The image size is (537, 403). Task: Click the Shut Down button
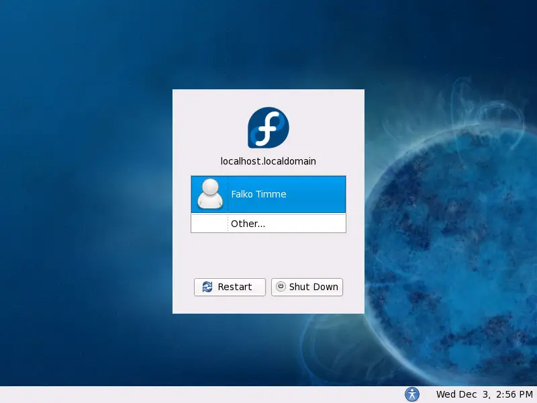click(307, 287)
